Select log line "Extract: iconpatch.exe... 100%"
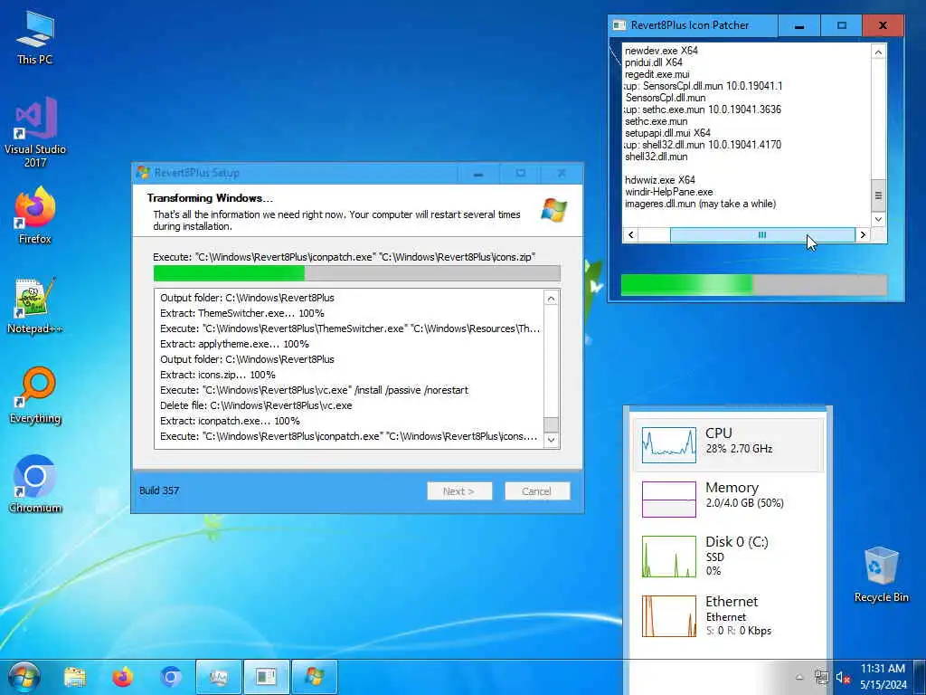Viewport: 926px width, 695px height. pyautogui.click(x=230, y=421)
